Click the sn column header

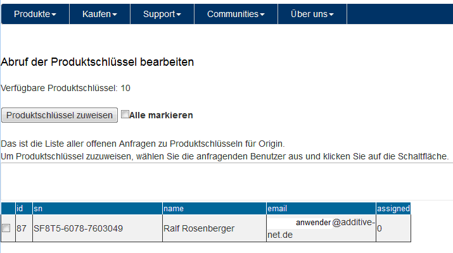coord(98,208)
